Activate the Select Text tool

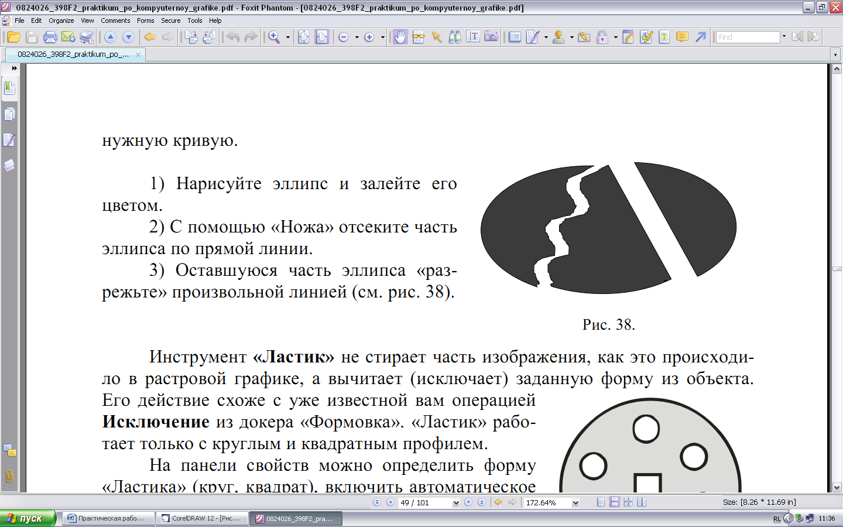[473, 37]
